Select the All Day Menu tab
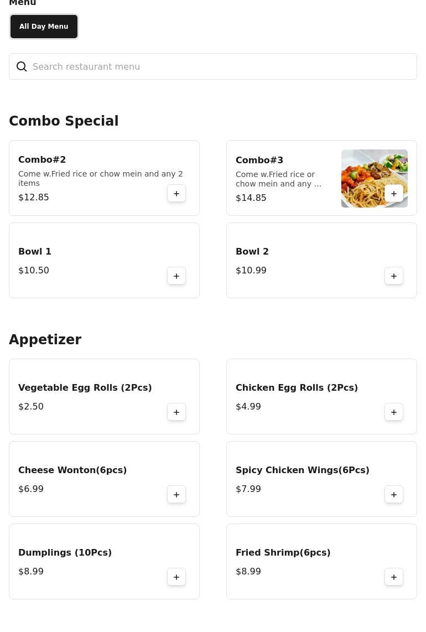Screen dimensions: 426x632 pos(44,27)
